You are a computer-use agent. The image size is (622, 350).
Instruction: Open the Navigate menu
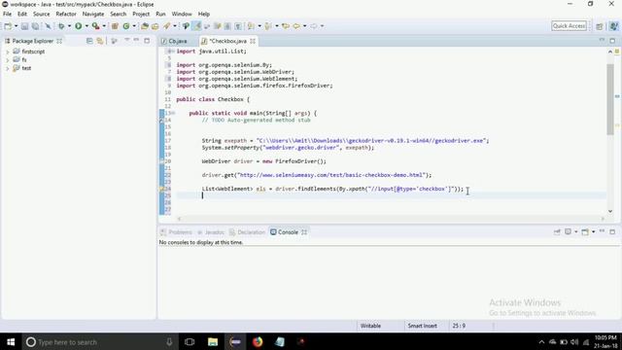coord(93,14)
